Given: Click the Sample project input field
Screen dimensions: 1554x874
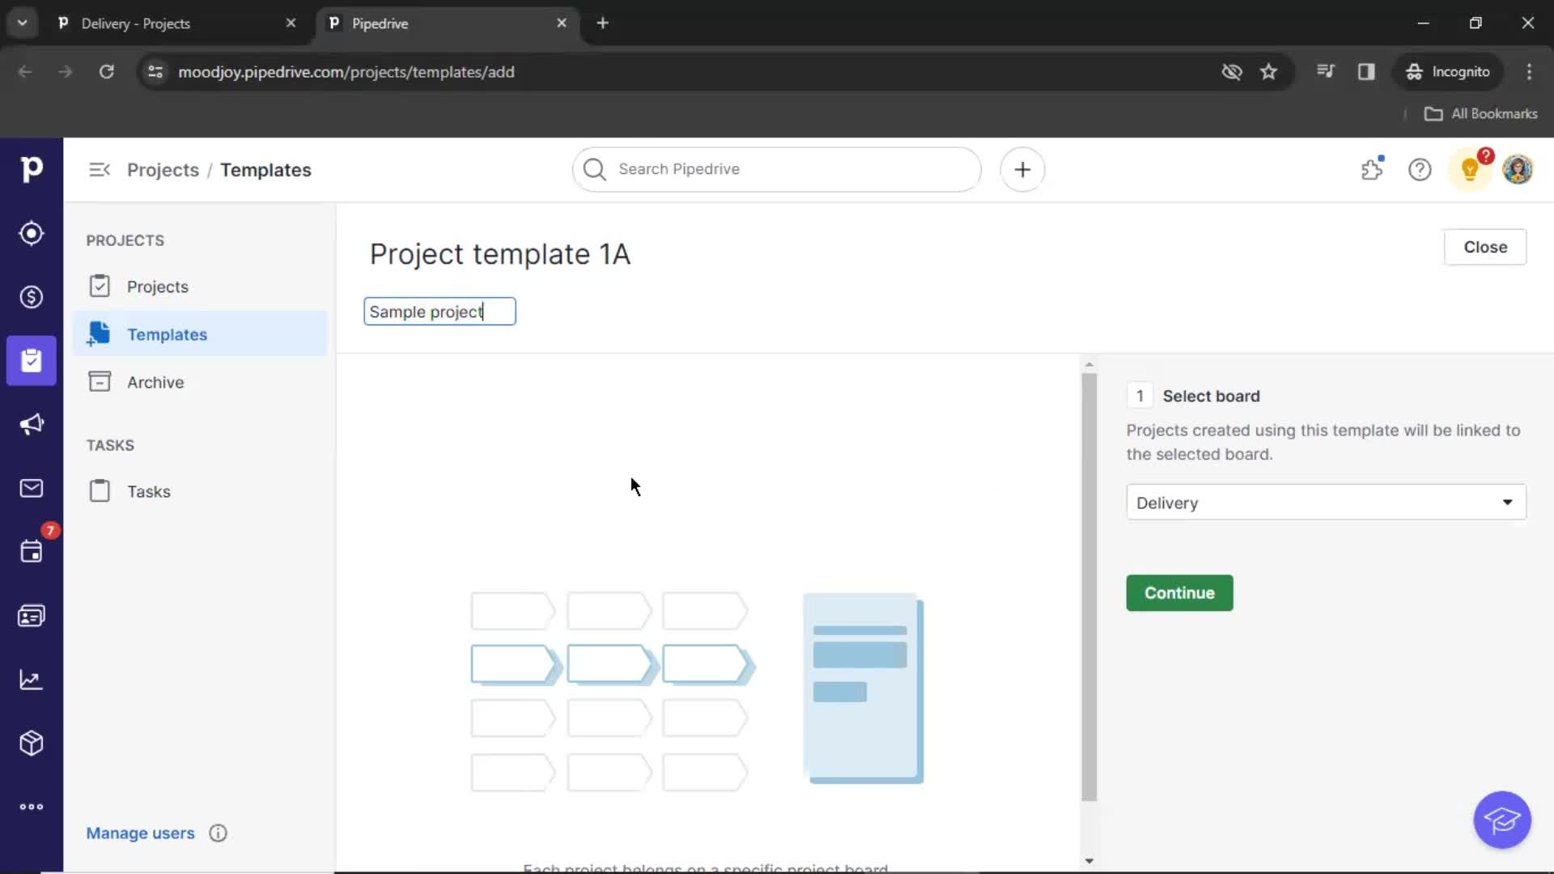Looking at the screenshot, I should [441, 311].
